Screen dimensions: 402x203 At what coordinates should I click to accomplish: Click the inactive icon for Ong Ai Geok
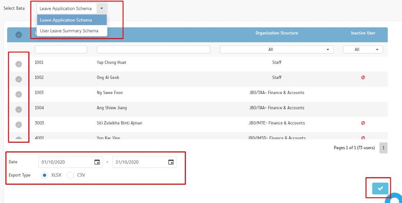pos(363,77)
